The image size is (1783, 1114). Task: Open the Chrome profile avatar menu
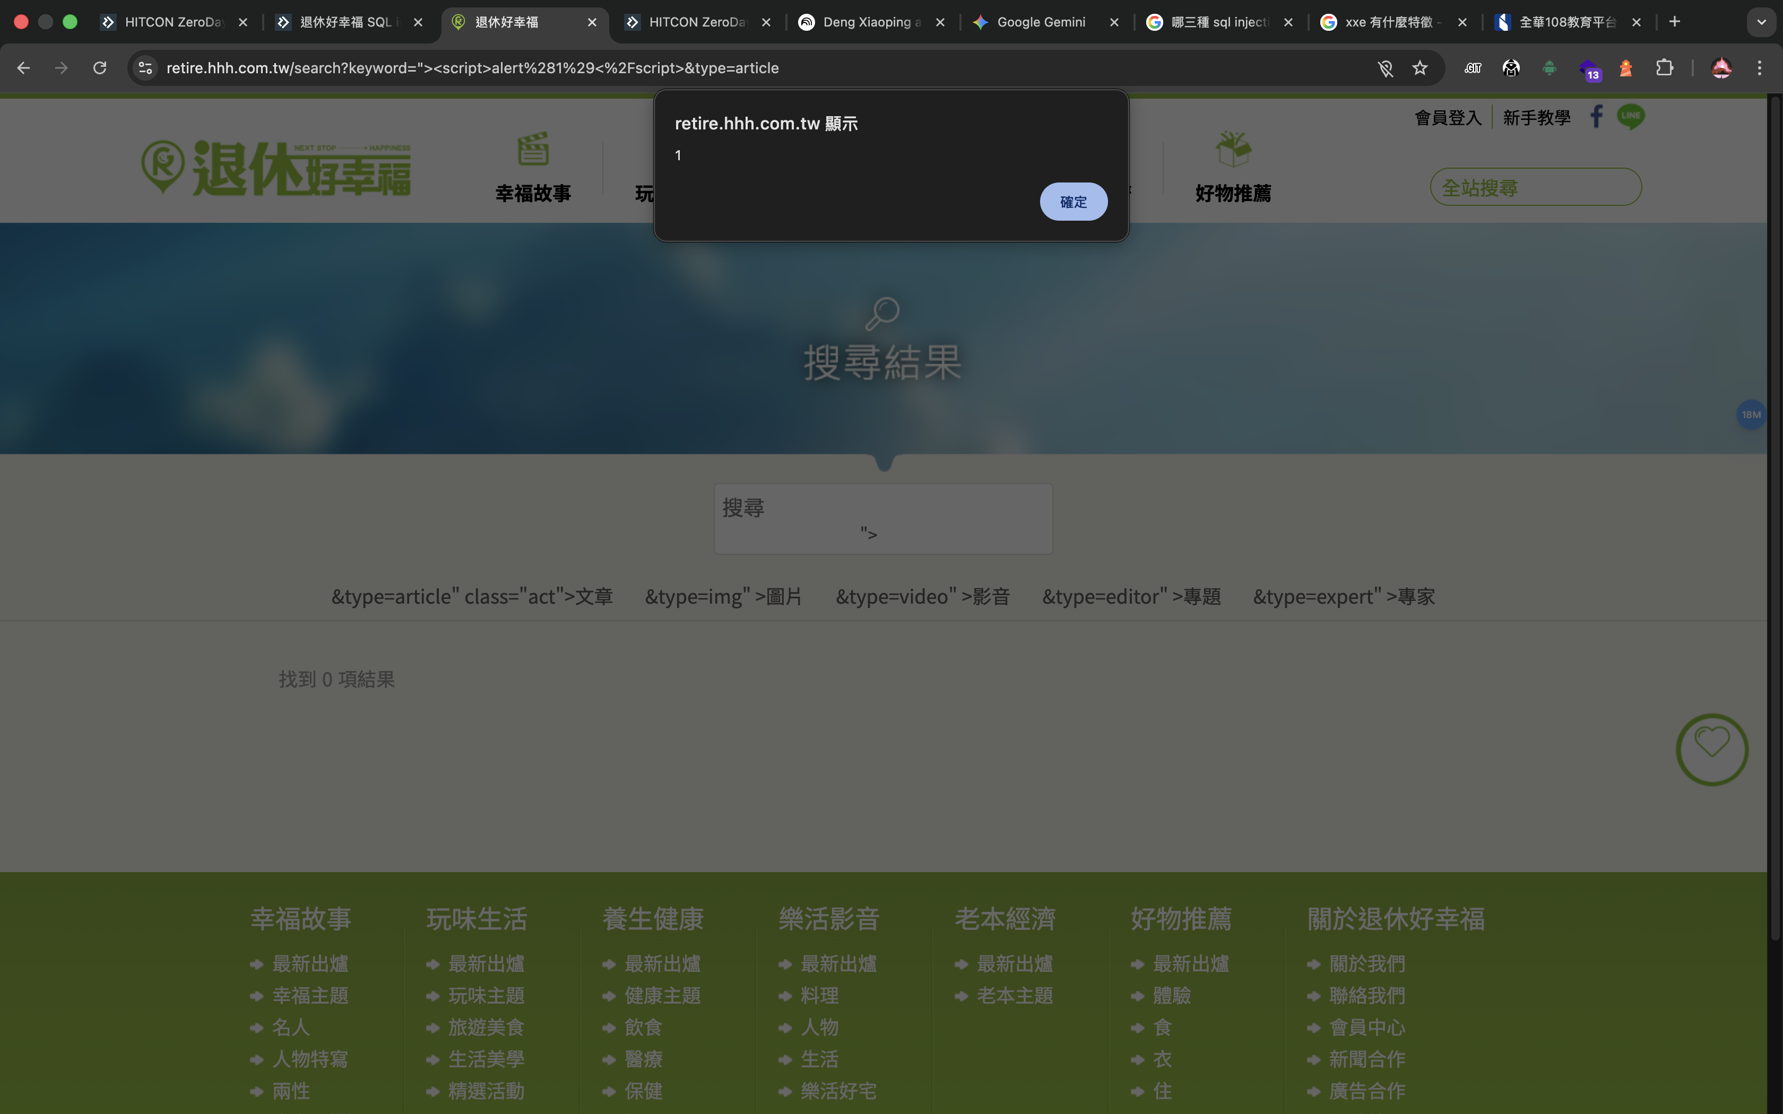point(1721,68)
